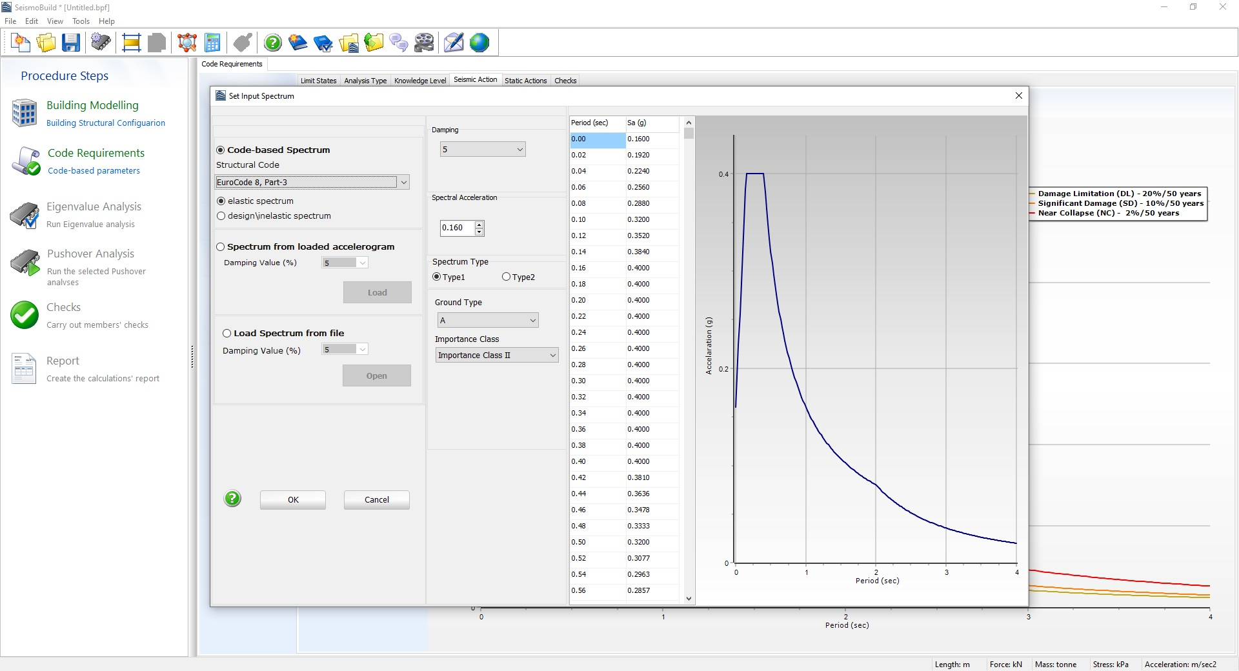Switch to the Static Actions tab
The image size is (1239, 671).
click(x=525, y=81)
